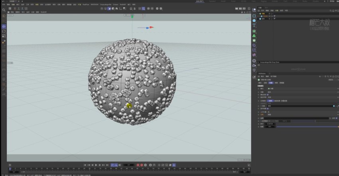Select the Rotate tool in left toolbar
This screenshot has width=339, height=176.
4,31
